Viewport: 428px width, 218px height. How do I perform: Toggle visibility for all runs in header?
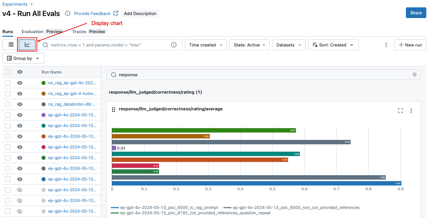click(x=20, y=72)
